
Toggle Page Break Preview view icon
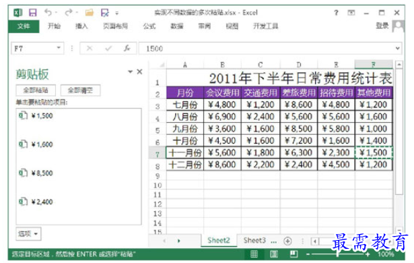pyautogui.click(x=294, y=254)
